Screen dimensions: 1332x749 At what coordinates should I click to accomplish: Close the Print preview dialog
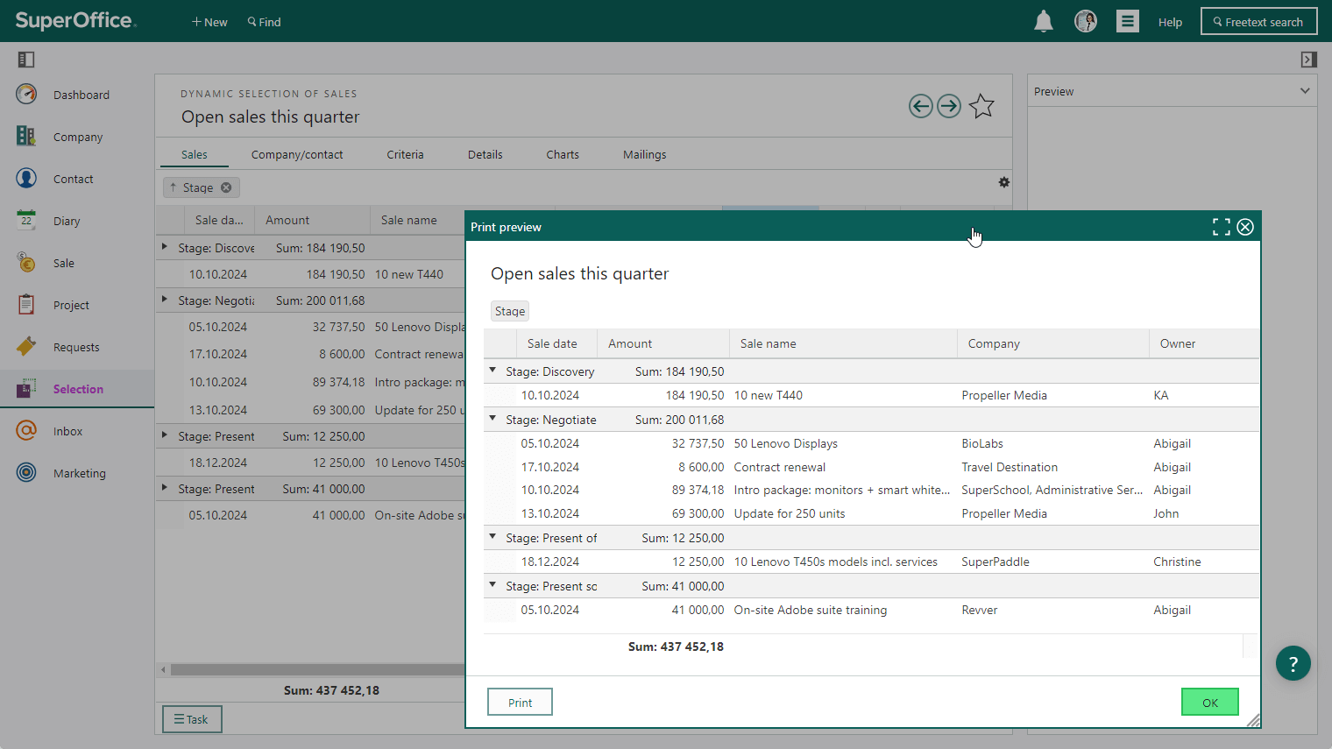coord(1245,227)
